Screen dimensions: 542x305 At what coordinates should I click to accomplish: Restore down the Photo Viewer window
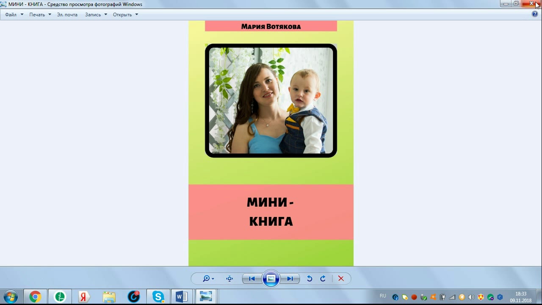(x=516, y=4)
